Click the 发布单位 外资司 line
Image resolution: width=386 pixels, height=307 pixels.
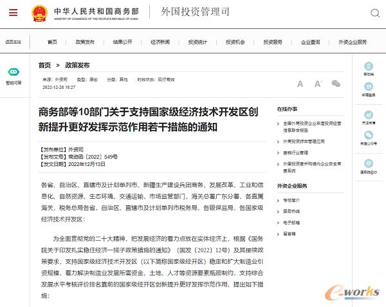click(x=62, y=149)
